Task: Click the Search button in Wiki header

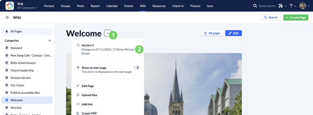Action: [x=271, y=17]
